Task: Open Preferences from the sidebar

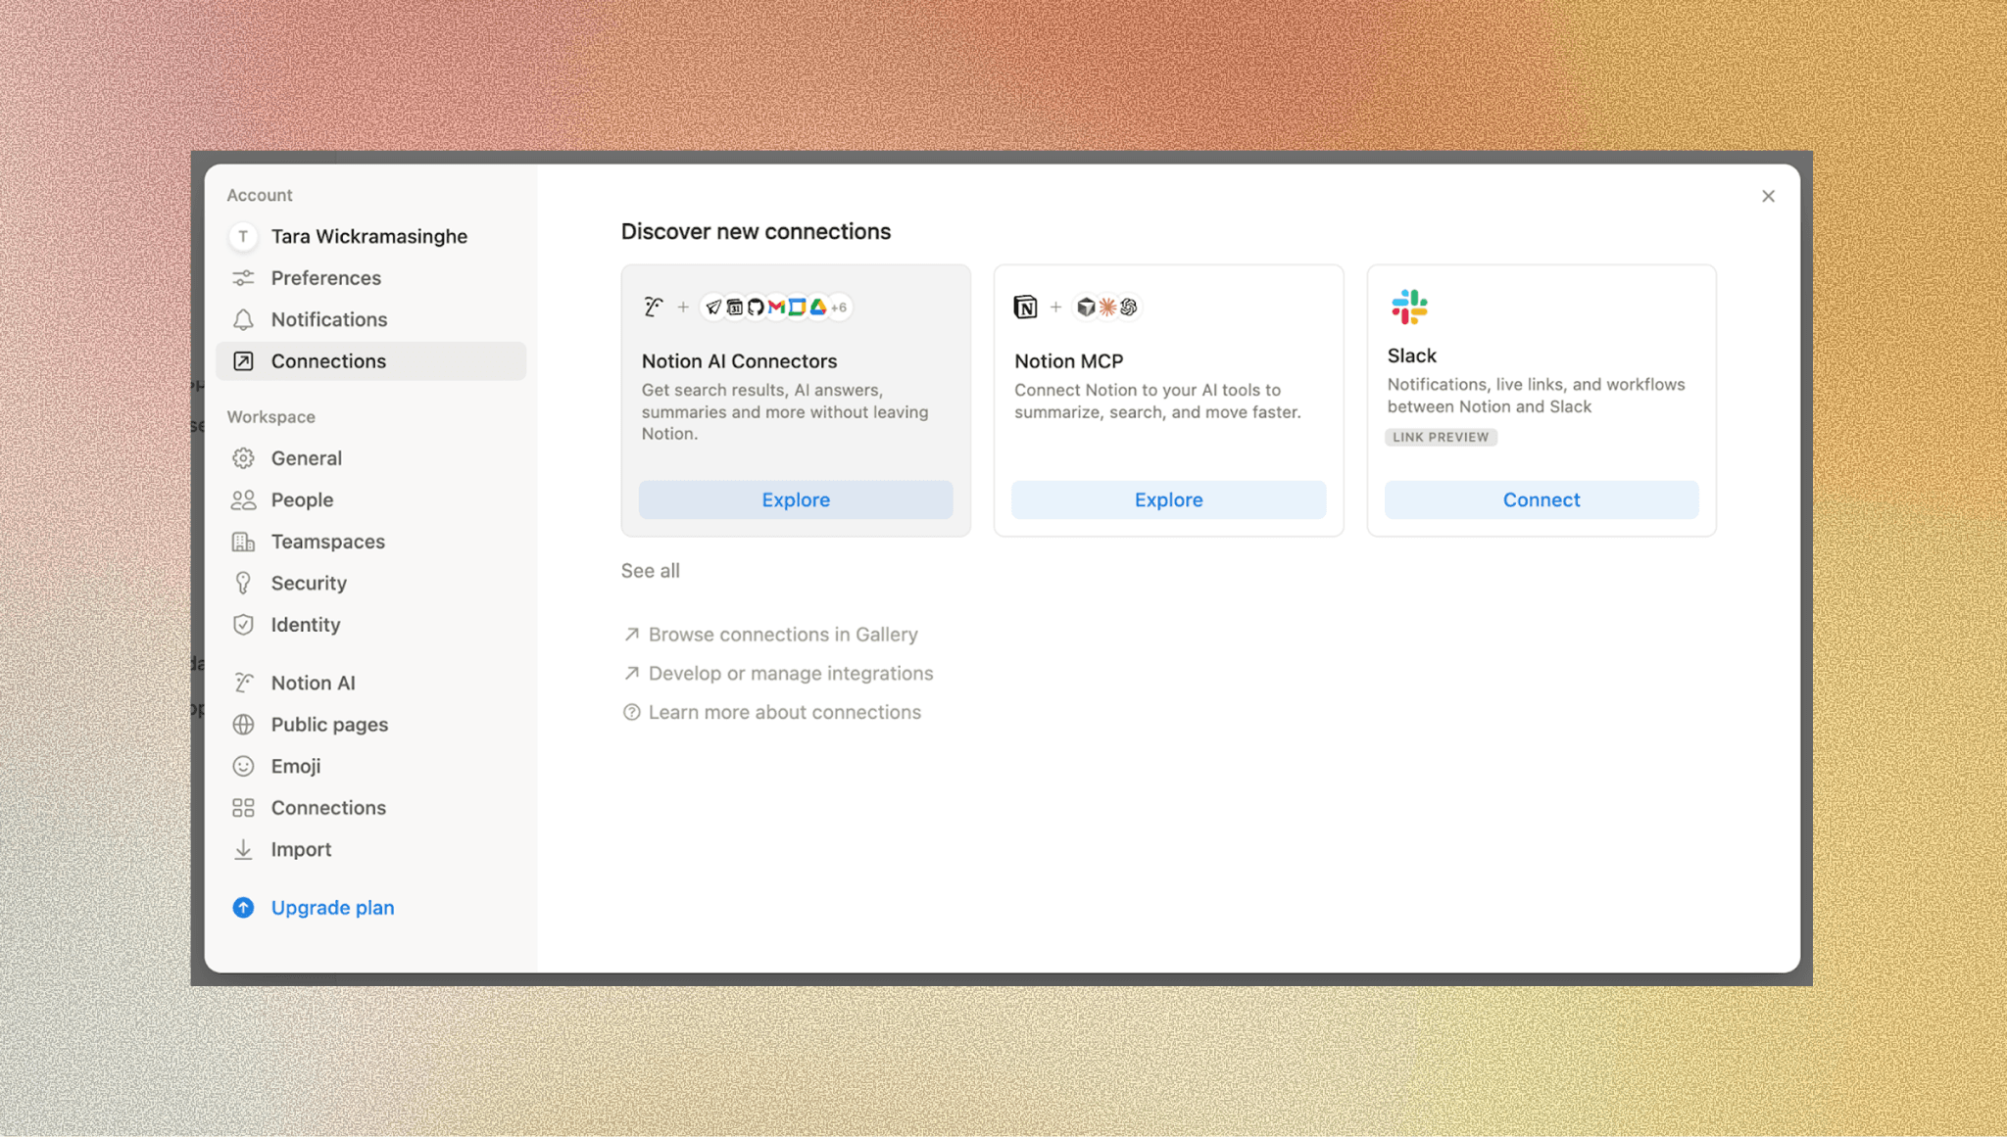Action: (326, 278)
